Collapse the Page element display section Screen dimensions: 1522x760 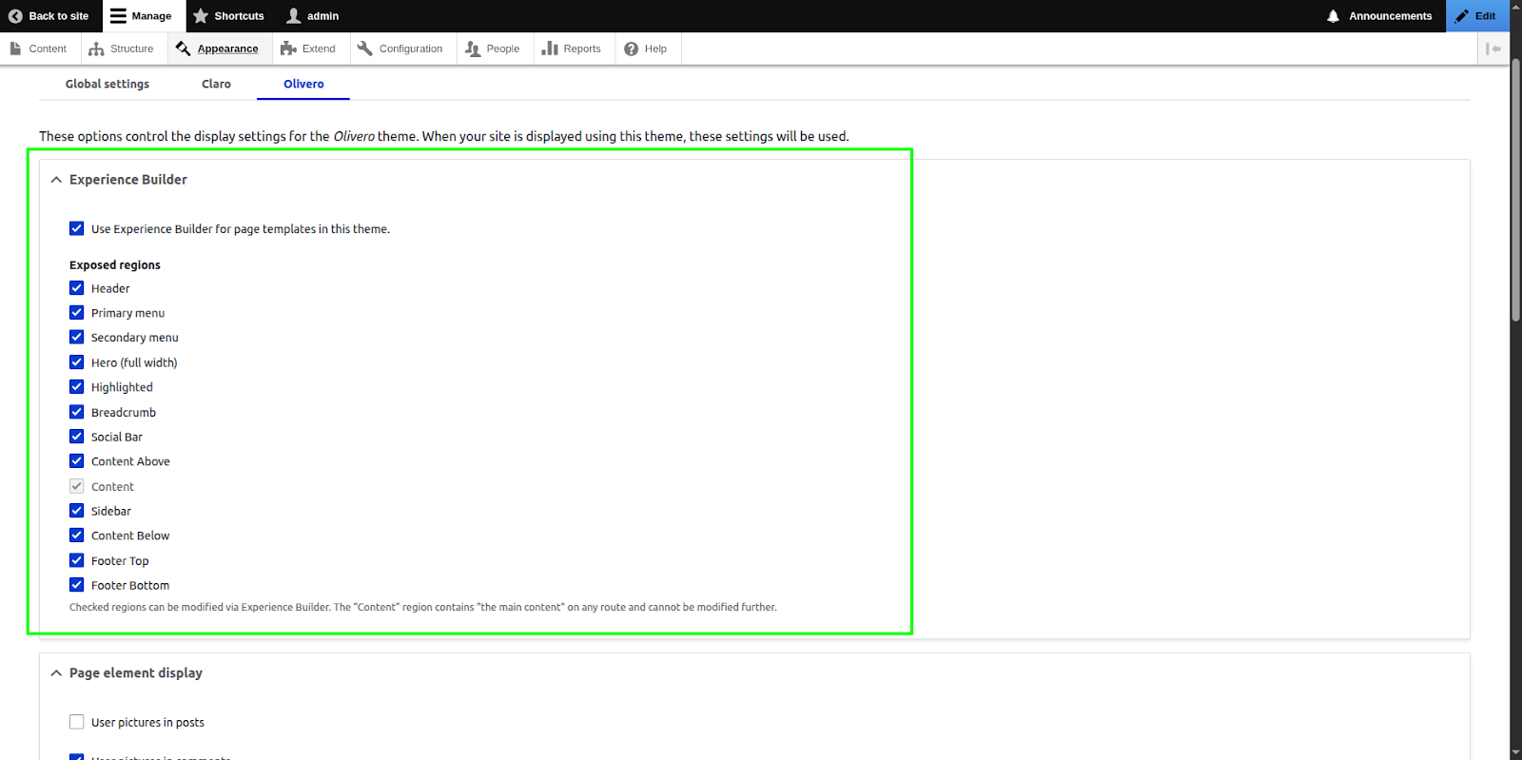coord(56,673)
